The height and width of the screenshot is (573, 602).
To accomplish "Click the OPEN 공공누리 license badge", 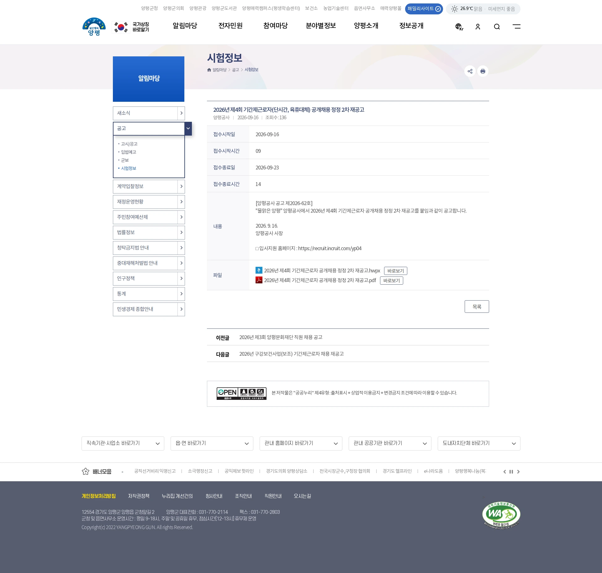I will (x=241, y=393).
